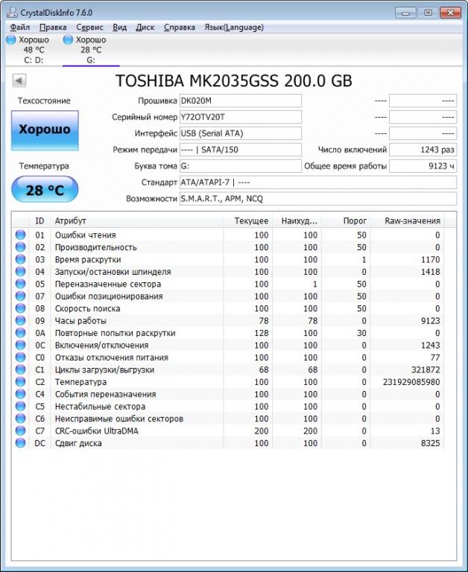Image resolution: width=468 pixels, height=572 pixels.
Task: Open the Файл menu
Action: tap(20, 28)
